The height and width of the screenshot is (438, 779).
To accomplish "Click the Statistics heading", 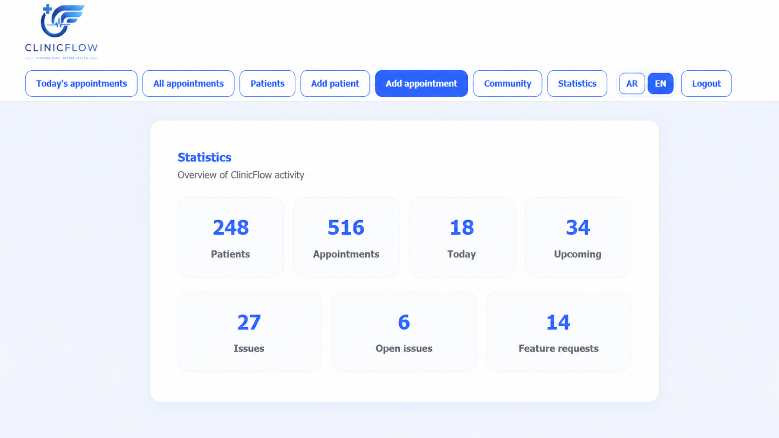I will coord(205,157).
